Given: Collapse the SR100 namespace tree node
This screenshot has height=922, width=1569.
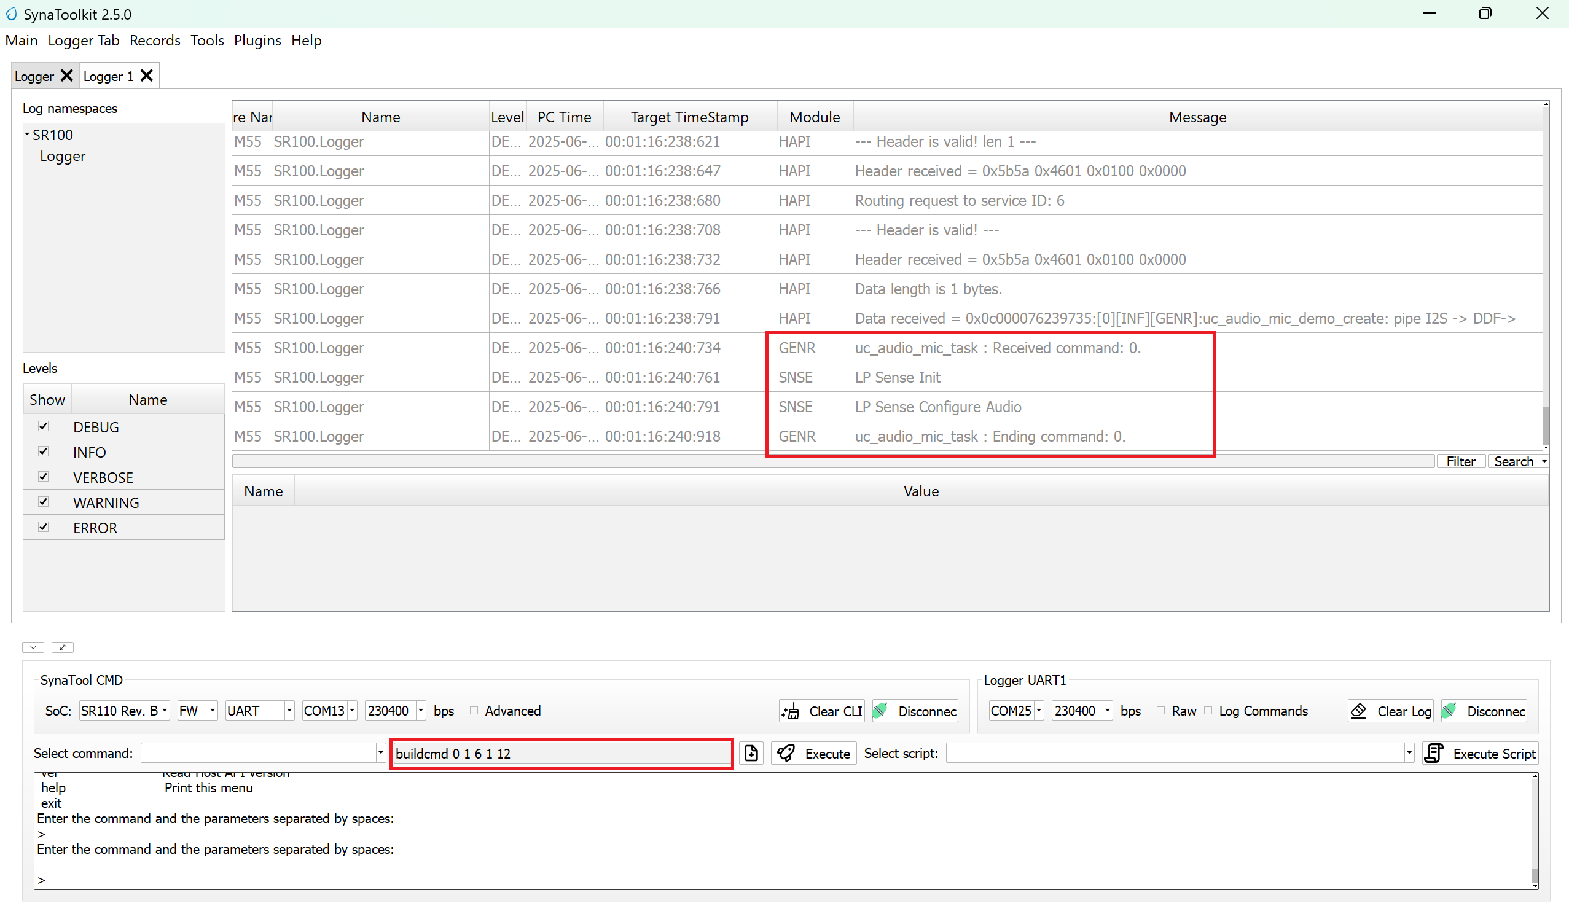Looking at the screenshot, I should tap(27, 135).
